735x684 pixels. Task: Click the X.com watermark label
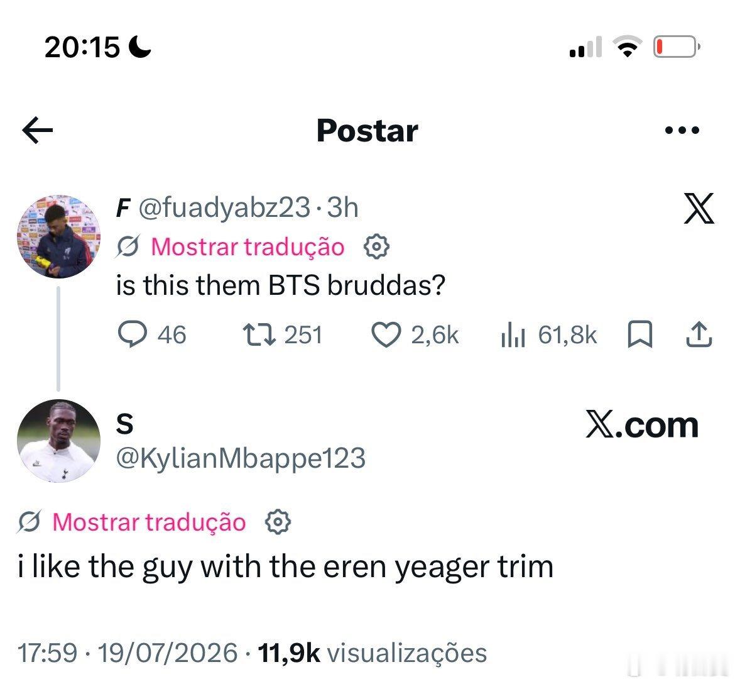642,425
